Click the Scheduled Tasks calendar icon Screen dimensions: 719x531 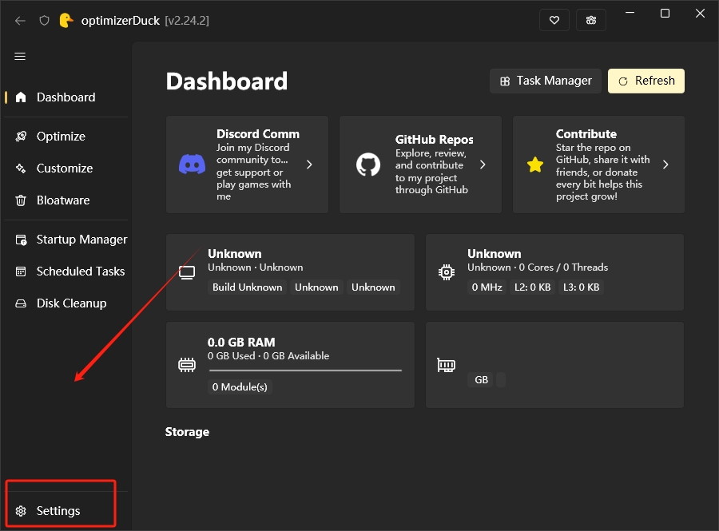tap(21, 271)
